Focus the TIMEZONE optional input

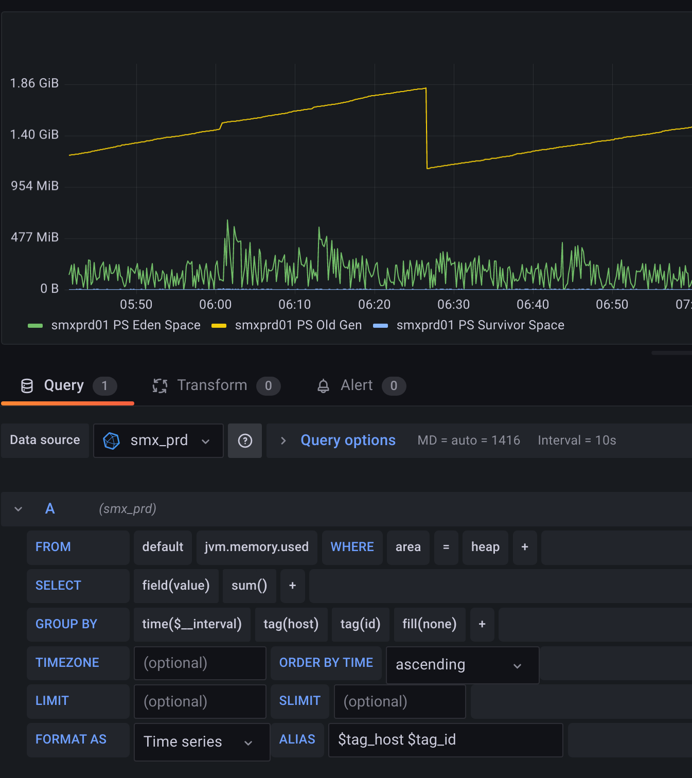pos(200,663)
